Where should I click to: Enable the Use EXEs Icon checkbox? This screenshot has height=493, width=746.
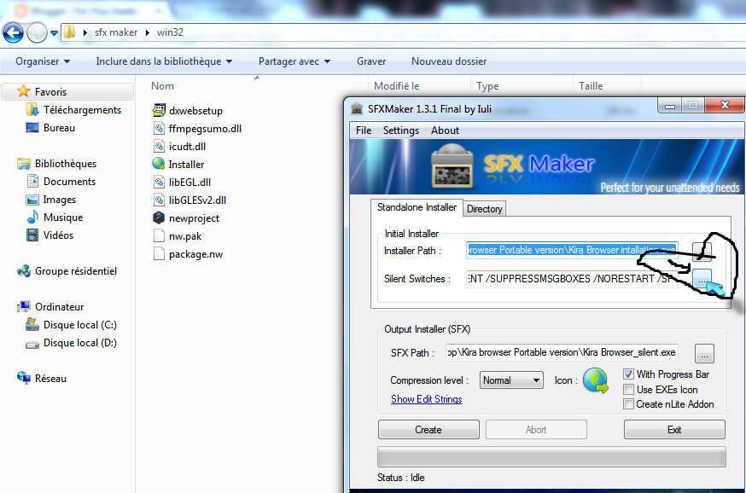coord(628,389)
